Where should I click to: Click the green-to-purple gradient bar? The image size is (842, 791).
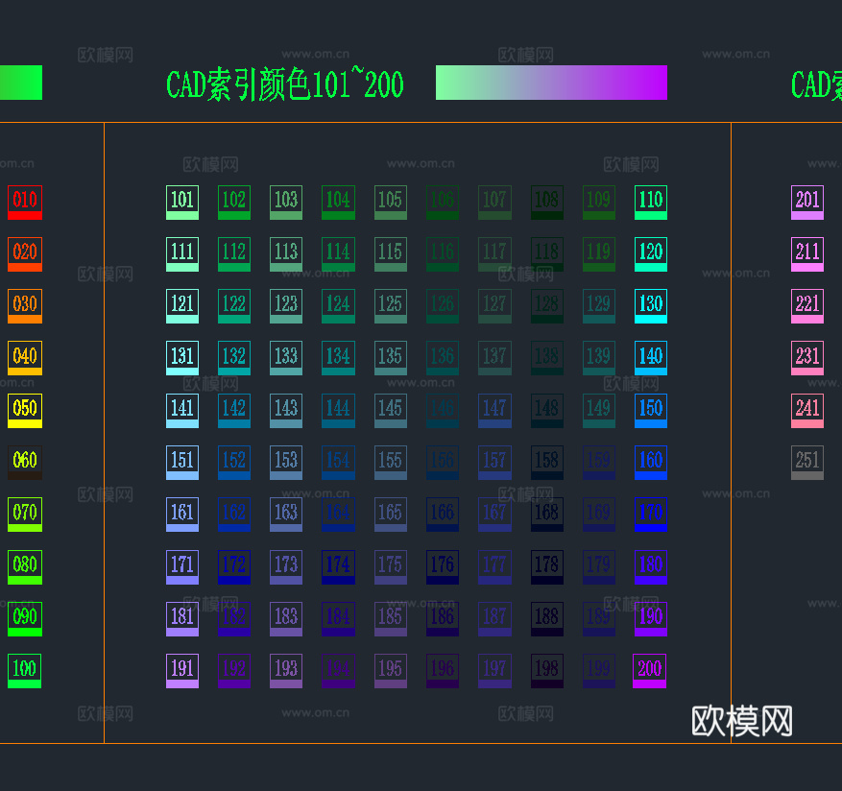(551, 83)
